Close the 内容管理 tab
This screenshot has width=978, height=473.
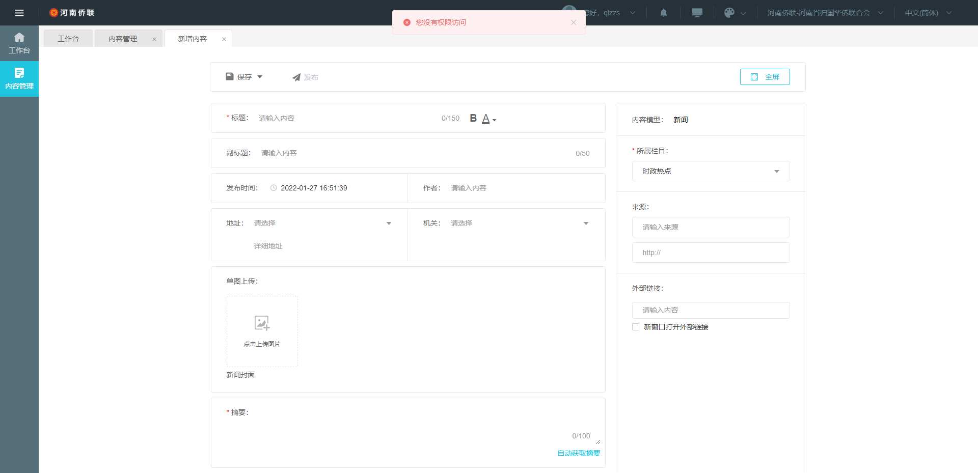click(154, 39)
